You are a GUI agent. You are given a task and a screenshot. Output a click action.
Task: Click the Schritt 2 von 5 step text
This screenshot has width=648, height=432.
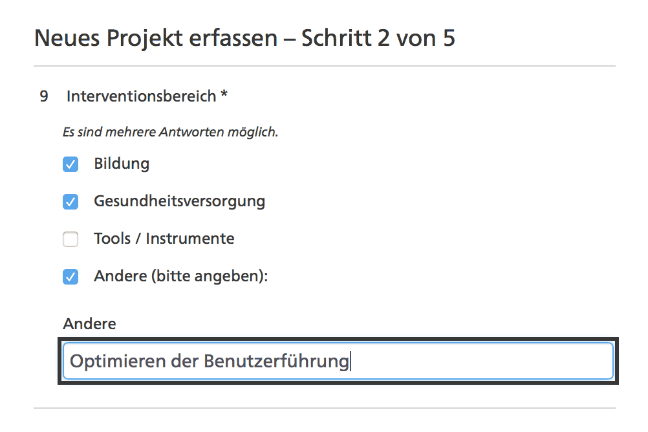(378, 38)
